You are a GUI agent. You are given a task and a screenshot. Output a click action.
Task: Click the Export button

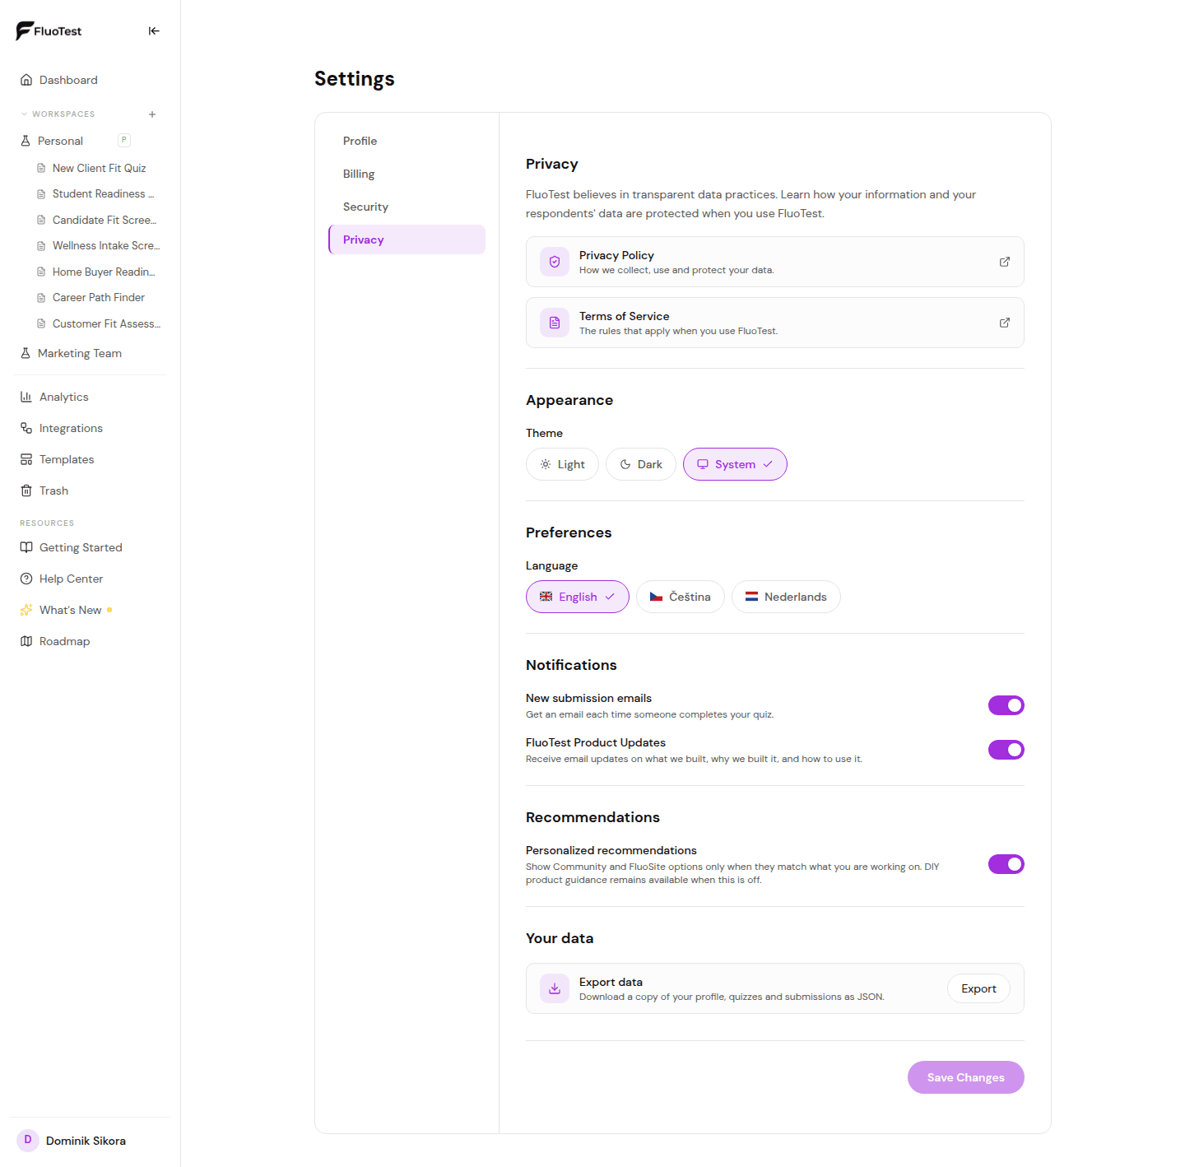[978, 988]
